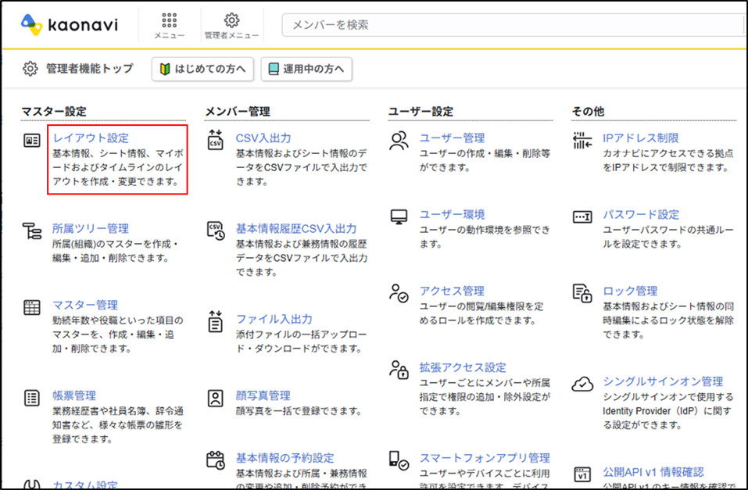Click the レイアウト設定 card icon
The height and width of the screenshot is (490, 748).
[32, 140]
